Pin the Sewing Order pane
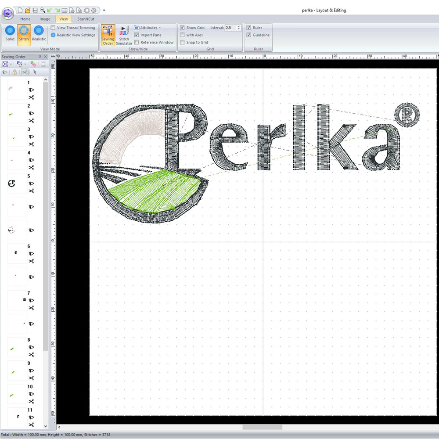This screenshot has height=439, width=439. 40,57
